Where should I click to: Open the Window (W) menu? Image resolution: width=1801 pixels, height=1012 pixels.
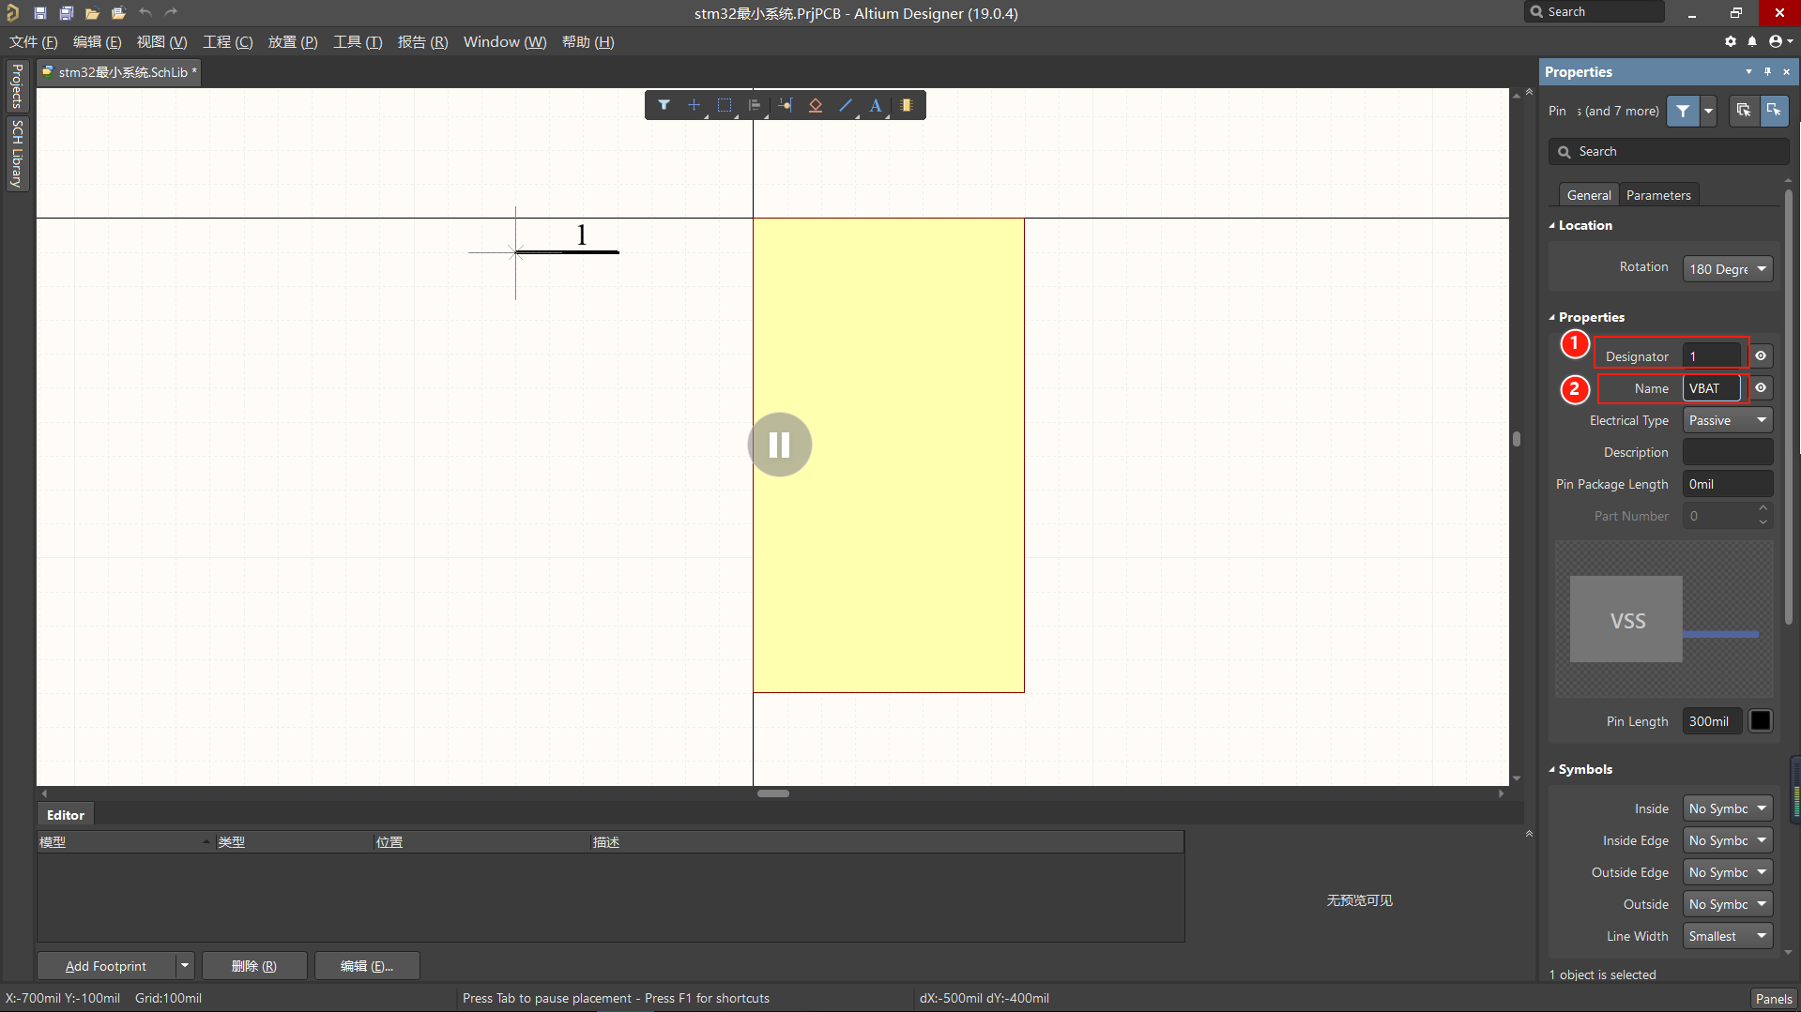click(x=505, y=42)
